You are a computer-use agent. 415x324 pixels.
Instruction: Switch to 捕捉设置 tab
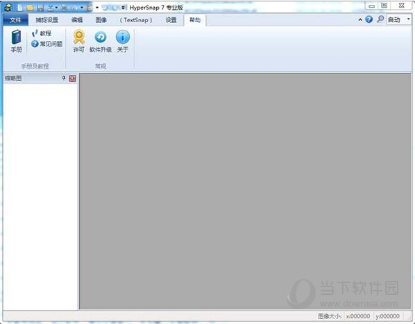47,20
